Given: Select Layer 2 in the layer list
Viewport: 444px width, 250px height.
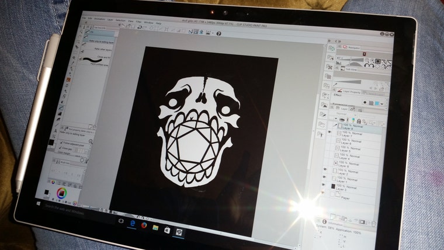Looking at the screenshot, I should point(352,172).
